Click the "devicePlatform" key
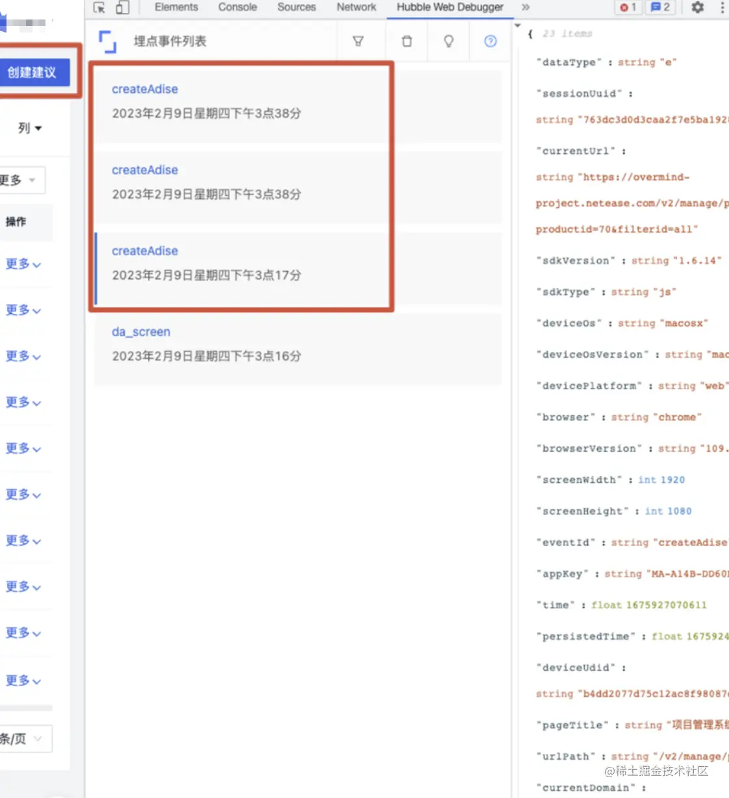The image size is (729, 798). (x=589, y=385)
